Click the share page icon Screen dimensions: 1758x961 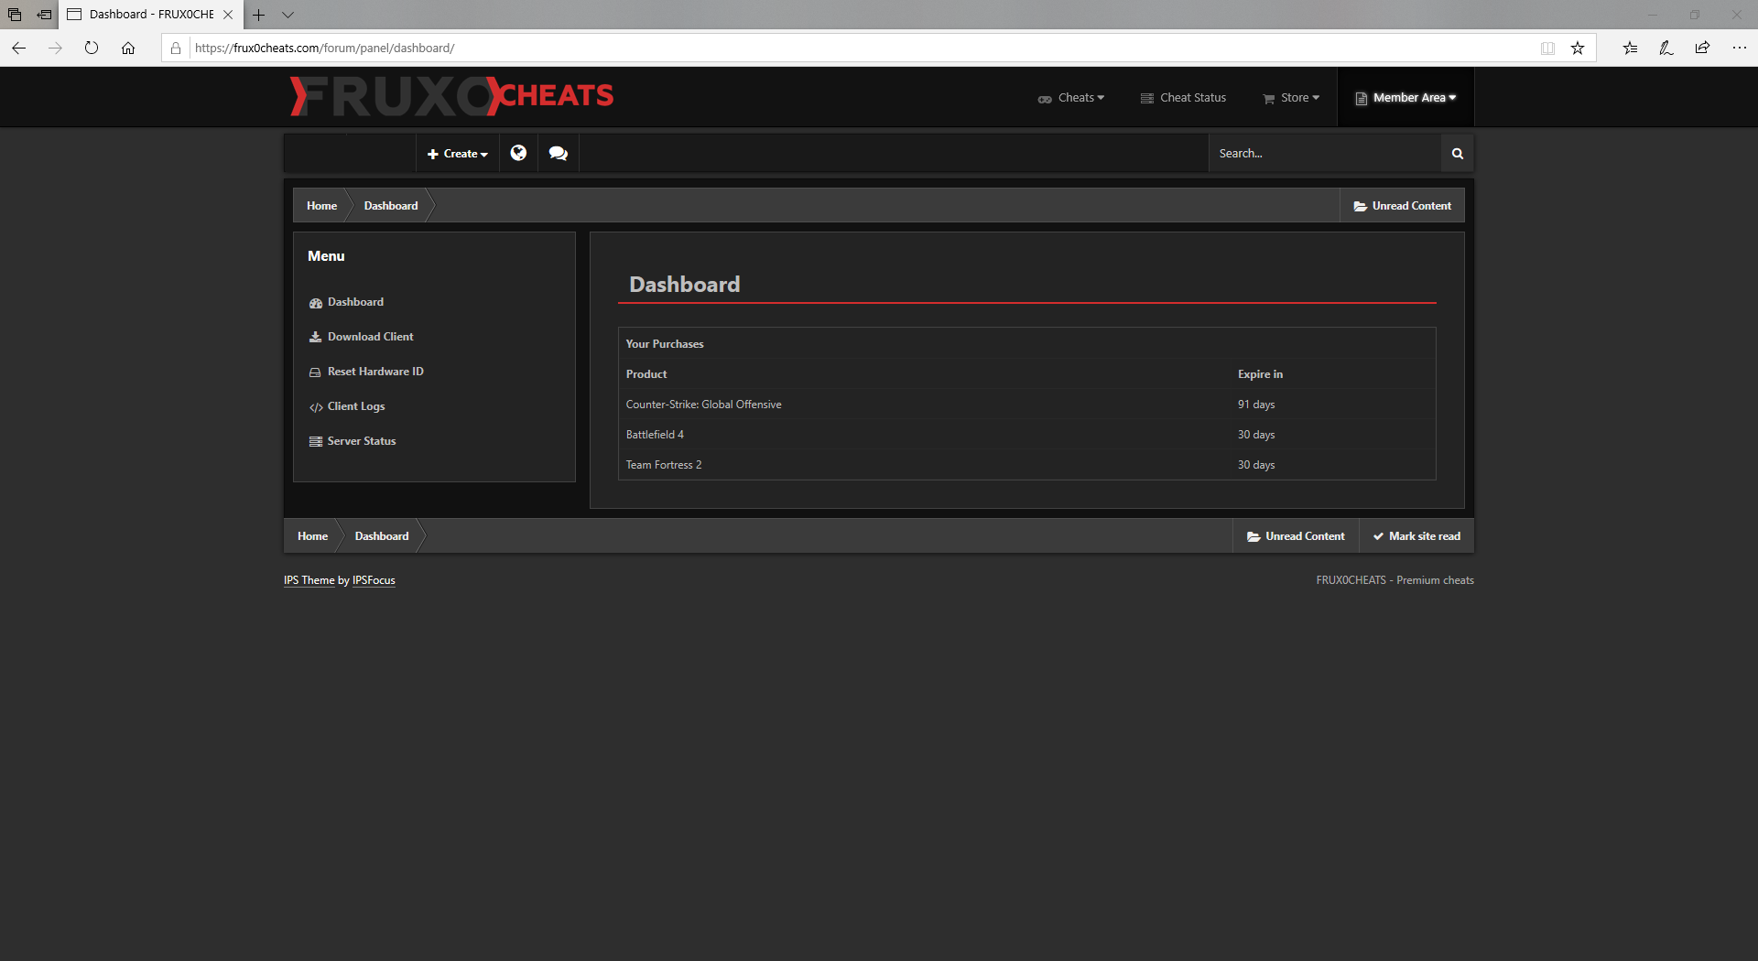point(1702,48)
